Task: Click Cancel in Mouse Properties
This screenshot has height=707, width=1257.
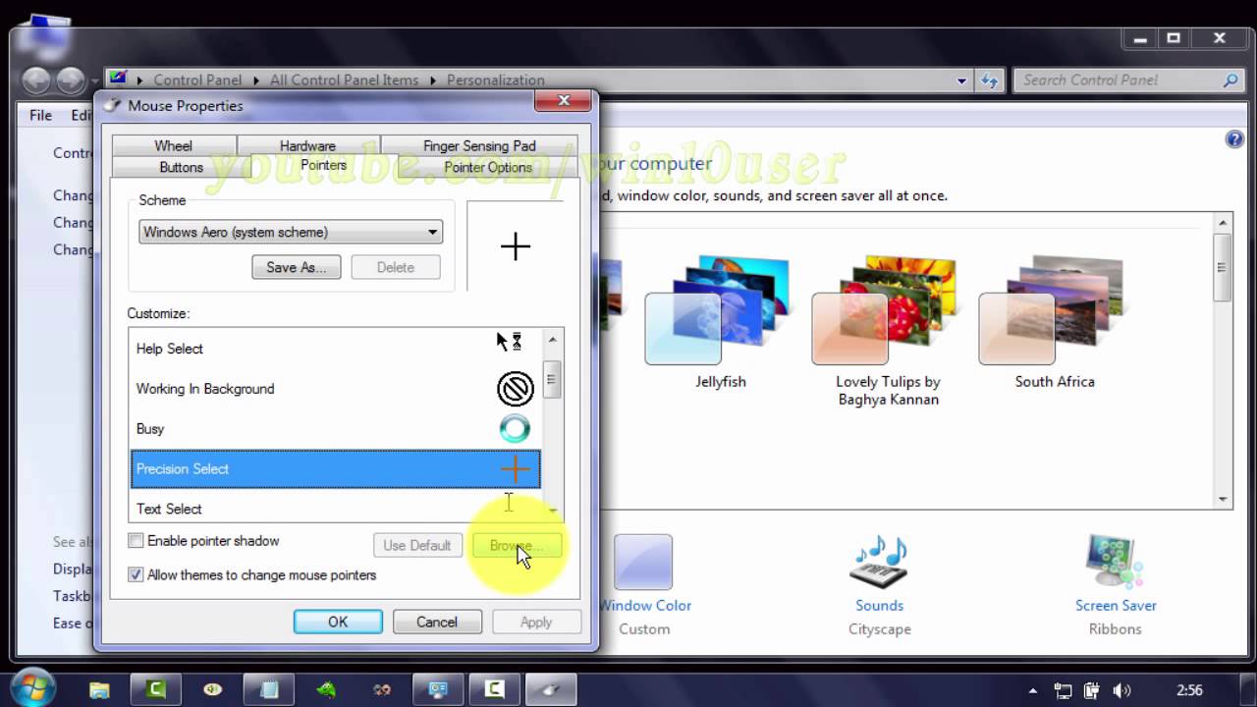Action: tap(437, 622)
